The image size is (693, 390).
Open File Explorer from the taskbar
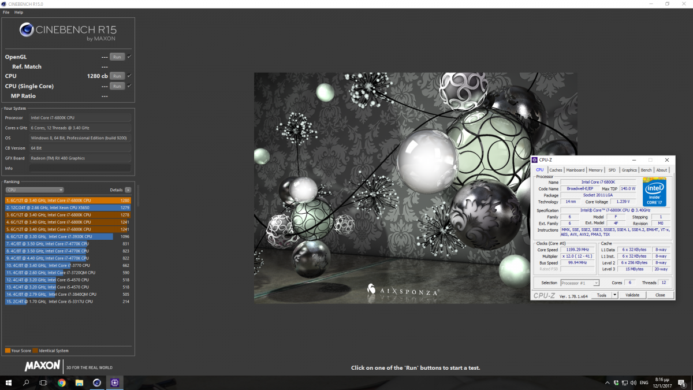click(x=79, y=382)
